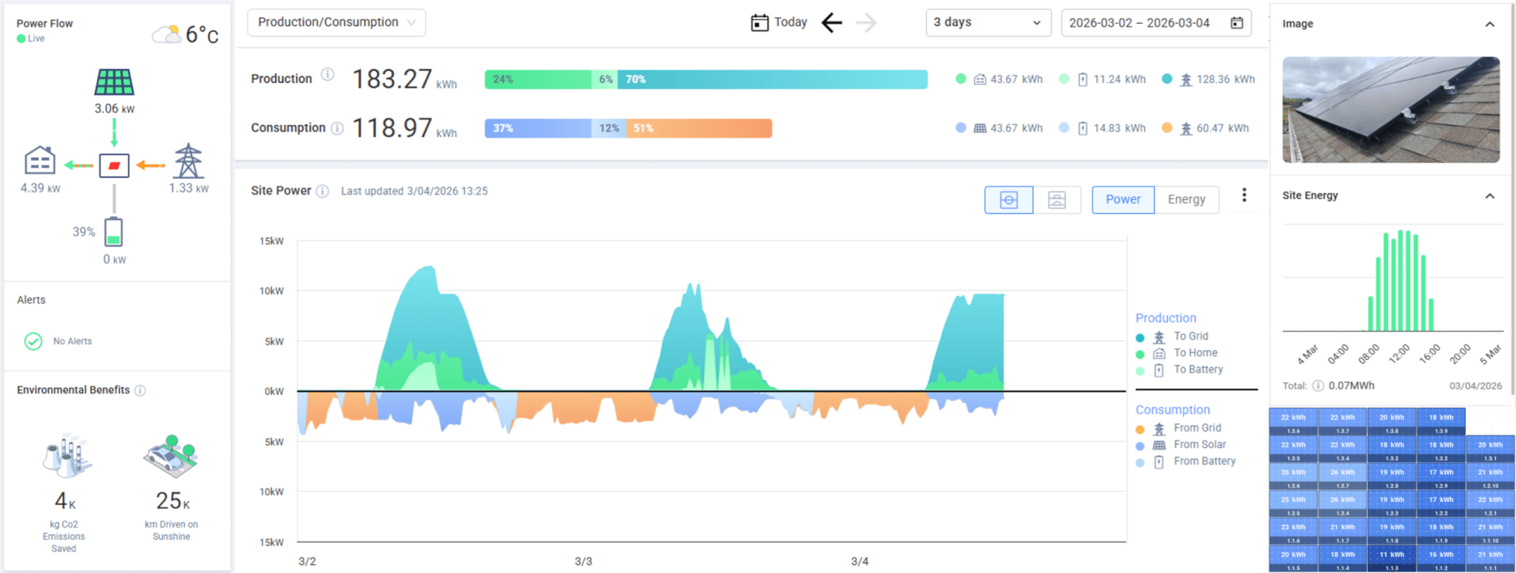Screen dimensions: 1516x573
Task: Click the info icon beside Site Power
Action: [x=322, y=191]
